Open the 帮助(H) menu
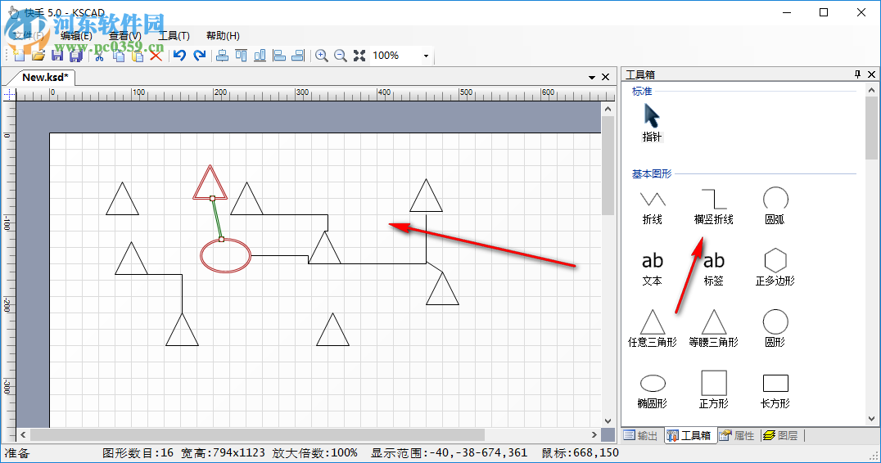 [223, 36]
